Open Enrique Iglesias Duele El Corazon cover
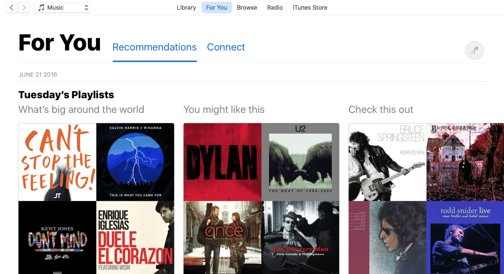 135,238
